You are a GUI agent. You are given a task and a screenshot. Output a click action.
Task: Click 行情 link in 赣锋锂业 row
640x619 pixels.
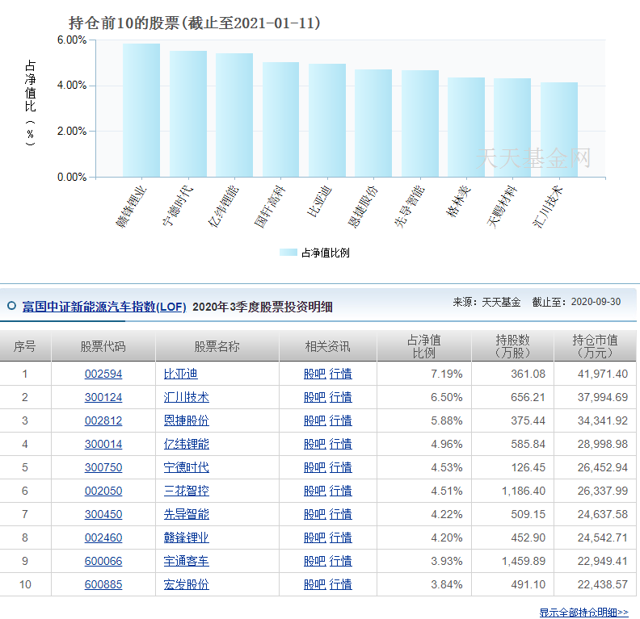click(x=340, y=538)
